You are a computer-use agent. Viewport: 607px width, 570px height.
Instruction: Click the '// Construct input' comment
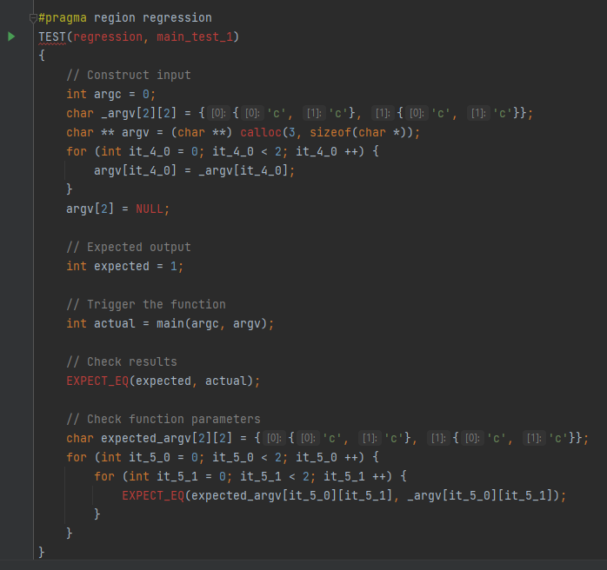coord(128,75)
